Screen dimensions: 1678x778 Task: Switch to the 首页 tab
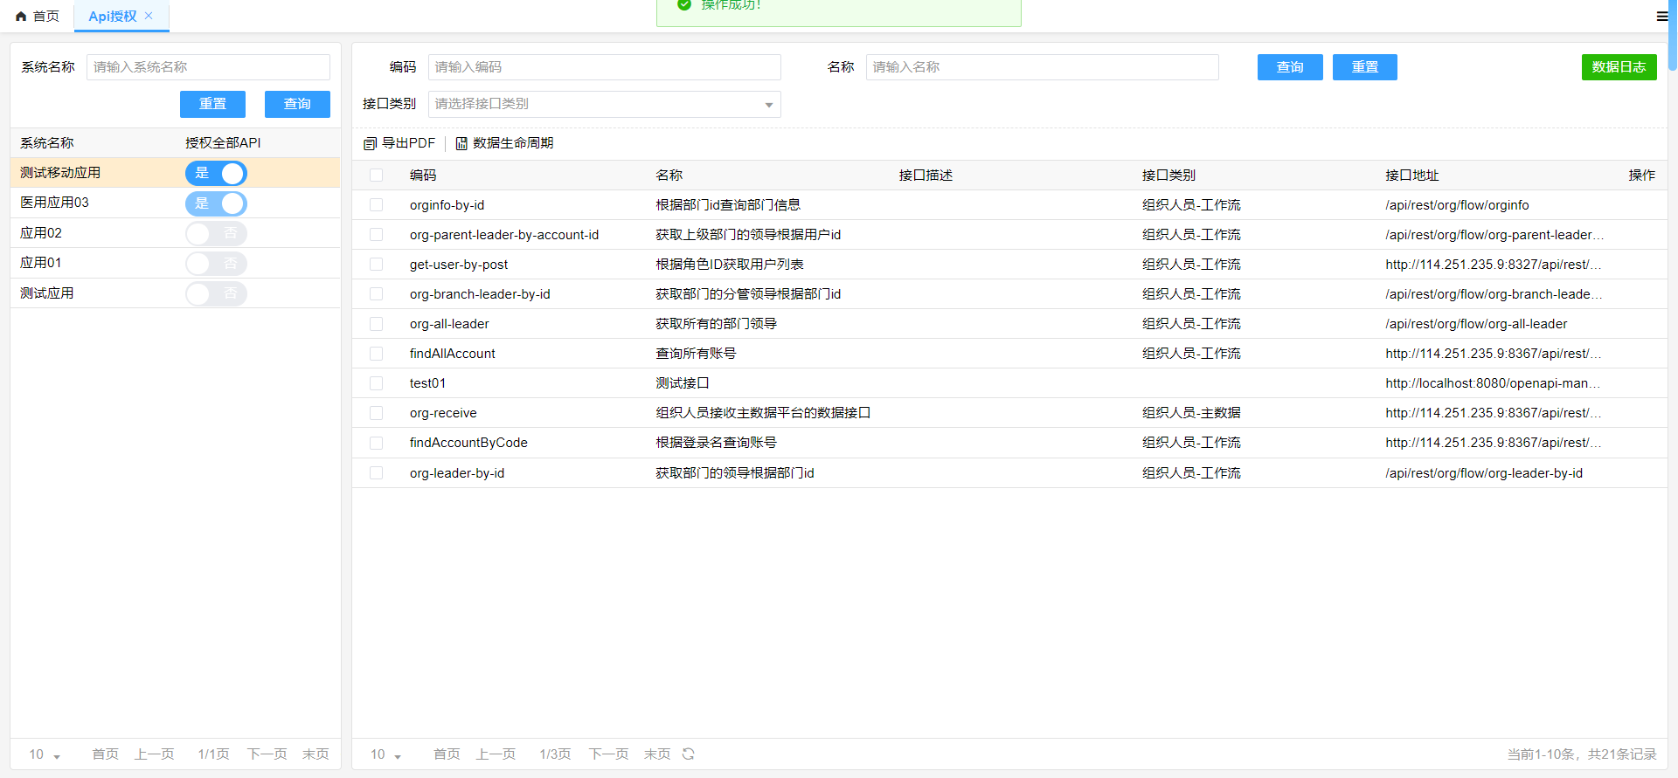tap(38, 17)
